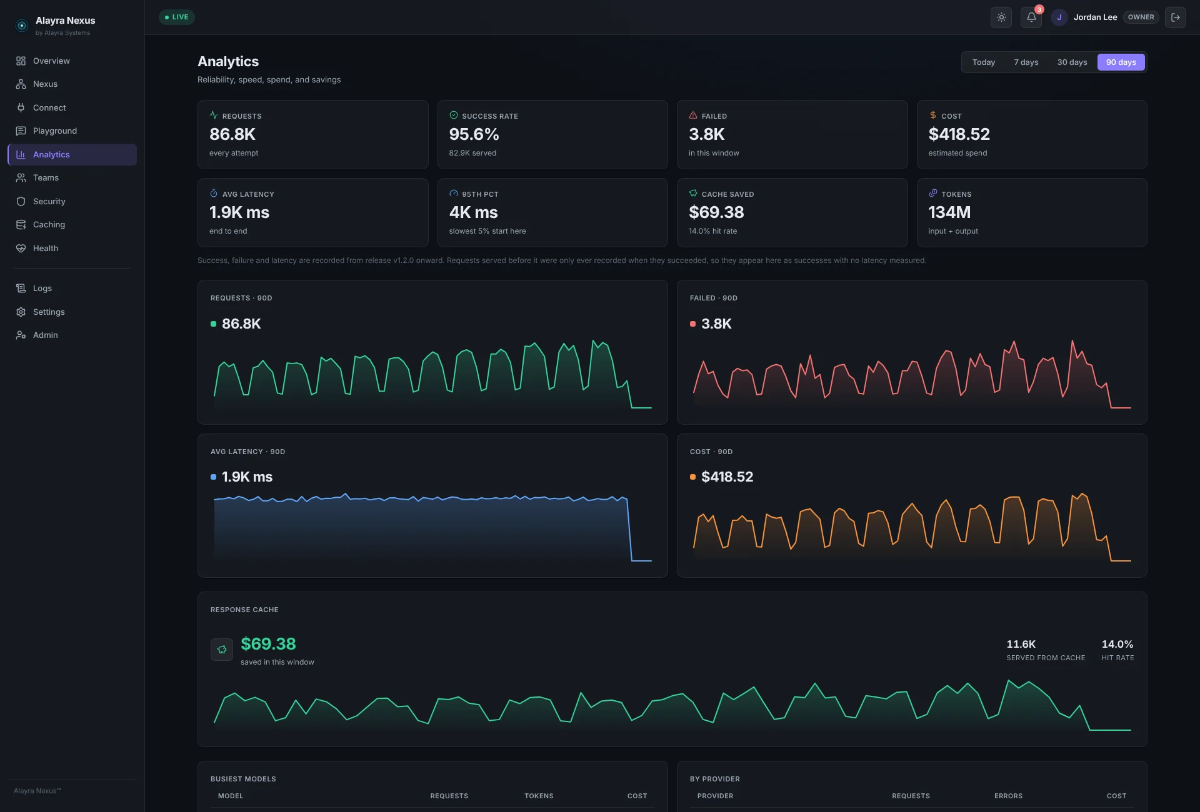1200x812 pixels.
Task: Click the Logs icon in sidebar
Action: 21,289
